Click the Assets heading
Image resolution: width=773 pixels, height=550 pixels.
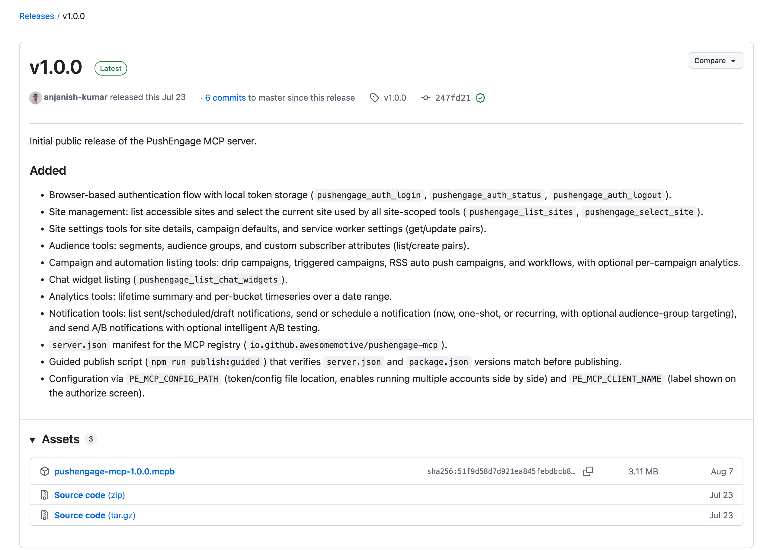pos(61,439)
